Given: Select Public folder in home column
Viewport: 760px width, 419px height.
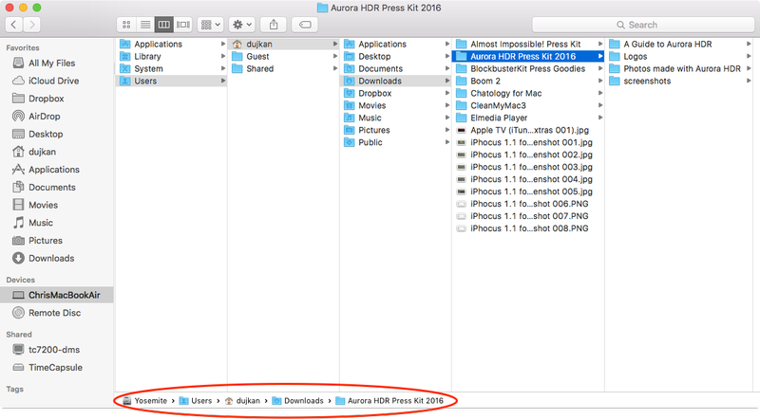Looking at the screenshot, I should pos(395,143).
